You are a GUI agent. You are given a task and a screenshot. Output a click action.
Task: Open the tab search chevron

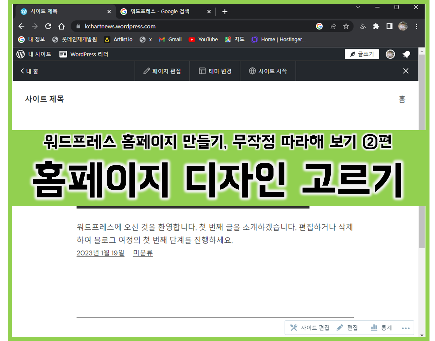358,7
